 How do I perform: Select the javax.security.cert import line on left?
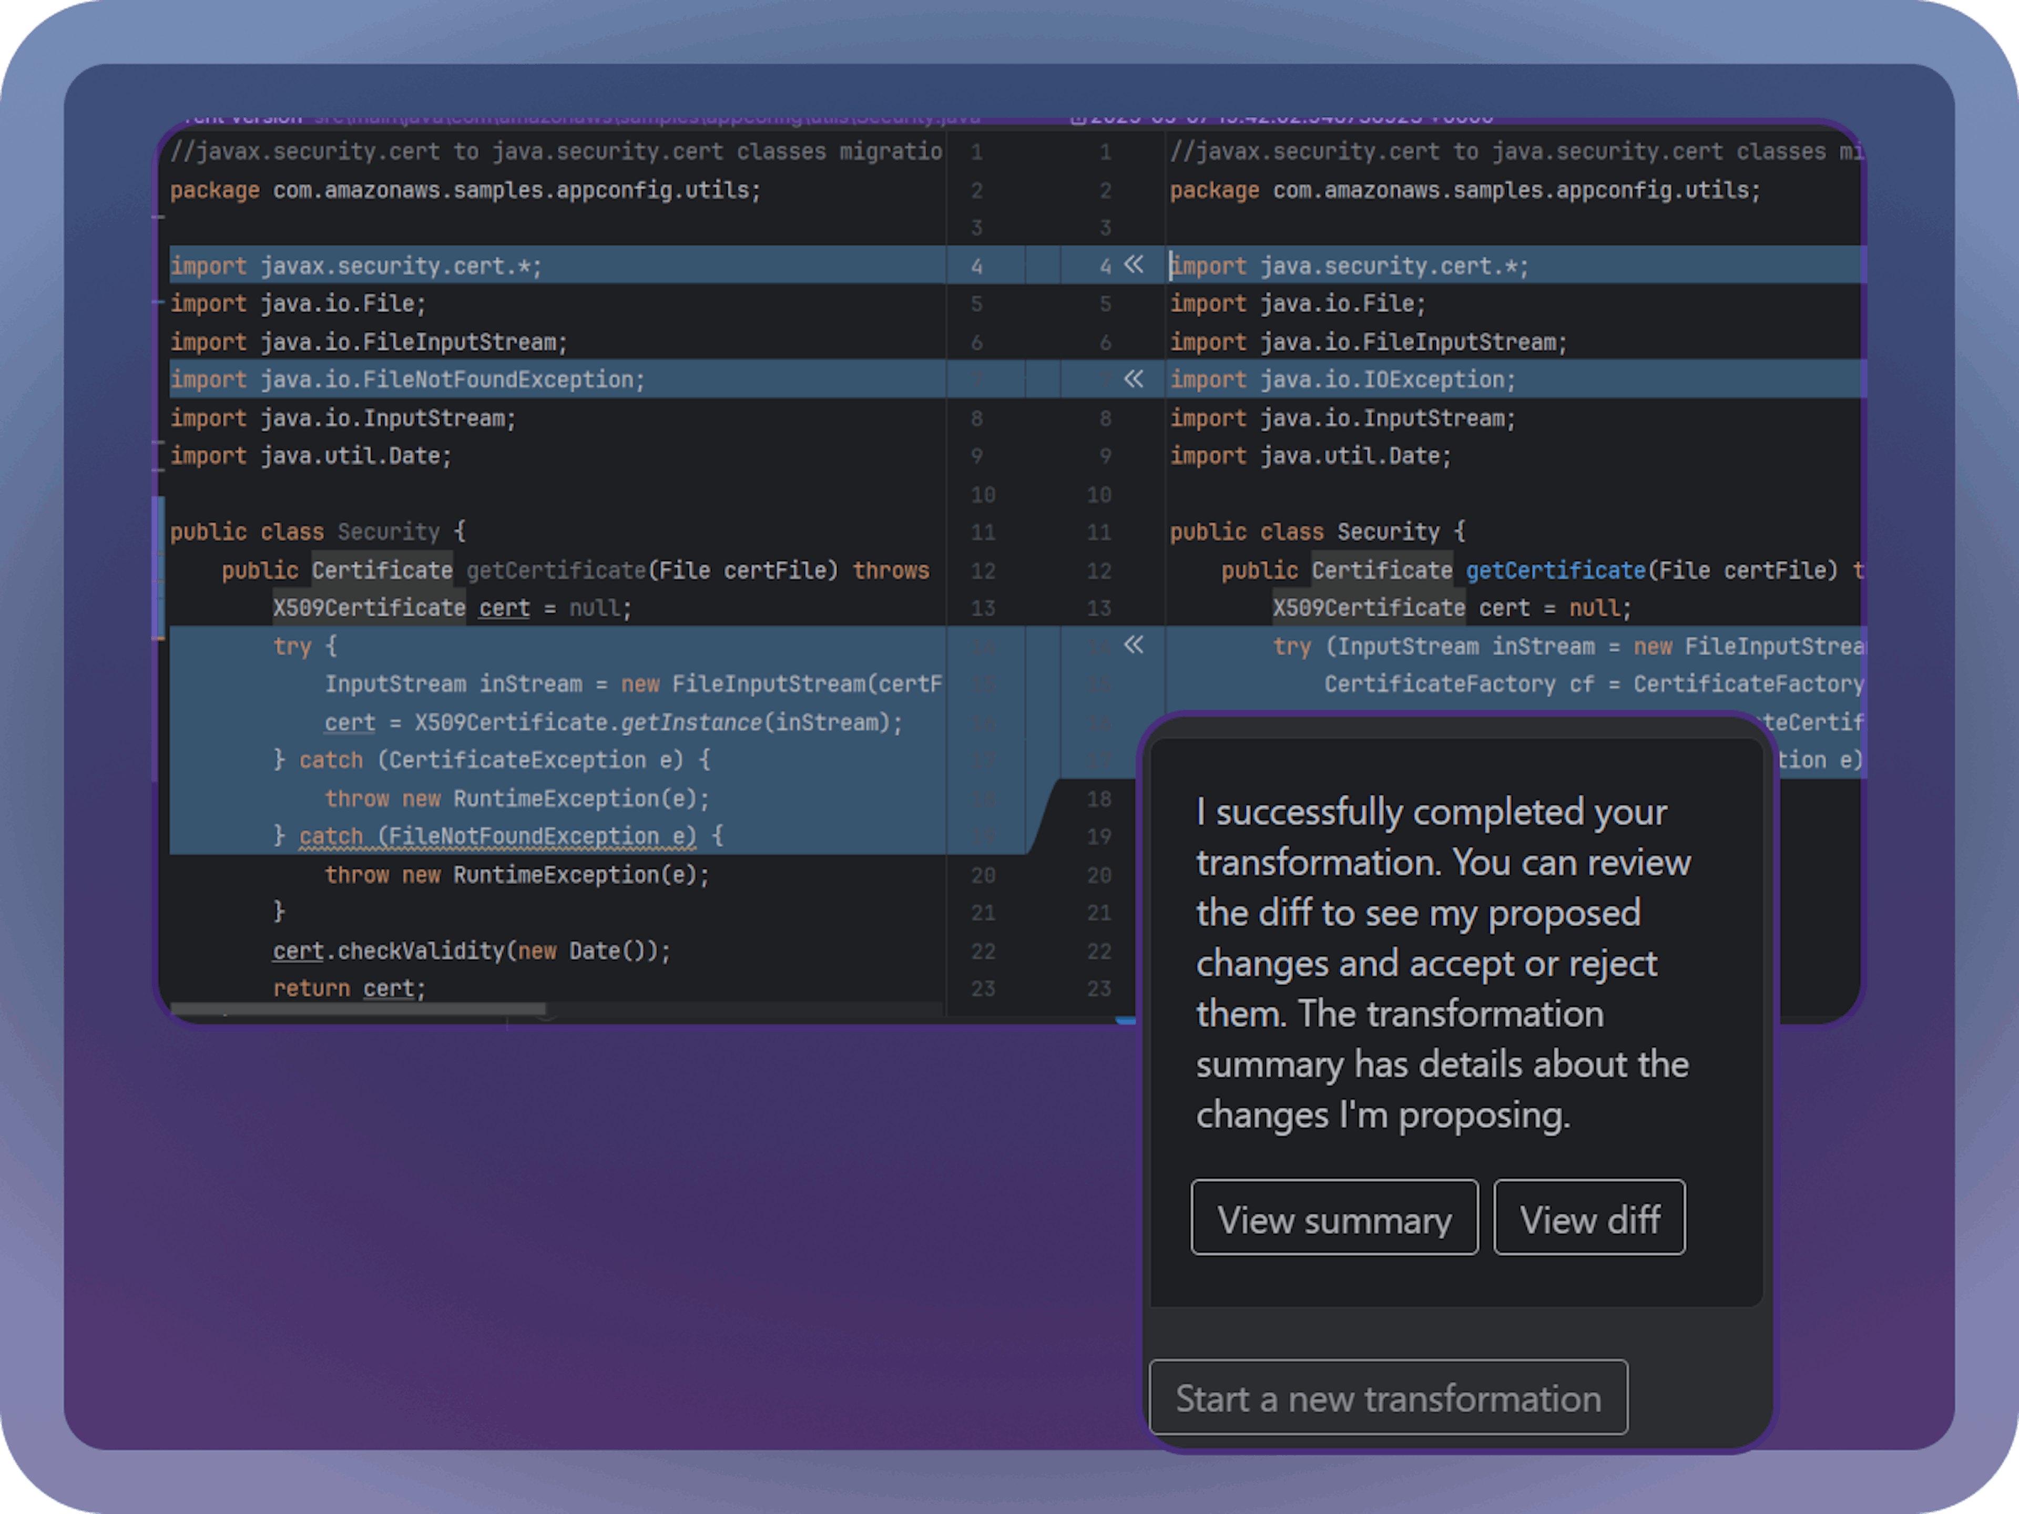click(x=356, y=265)
